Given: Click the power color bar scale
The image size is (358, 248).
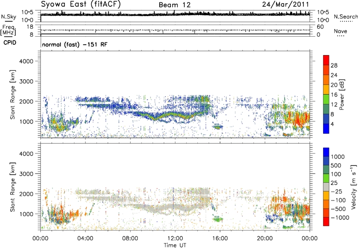Looking at the screenshot, I should 326,94.
